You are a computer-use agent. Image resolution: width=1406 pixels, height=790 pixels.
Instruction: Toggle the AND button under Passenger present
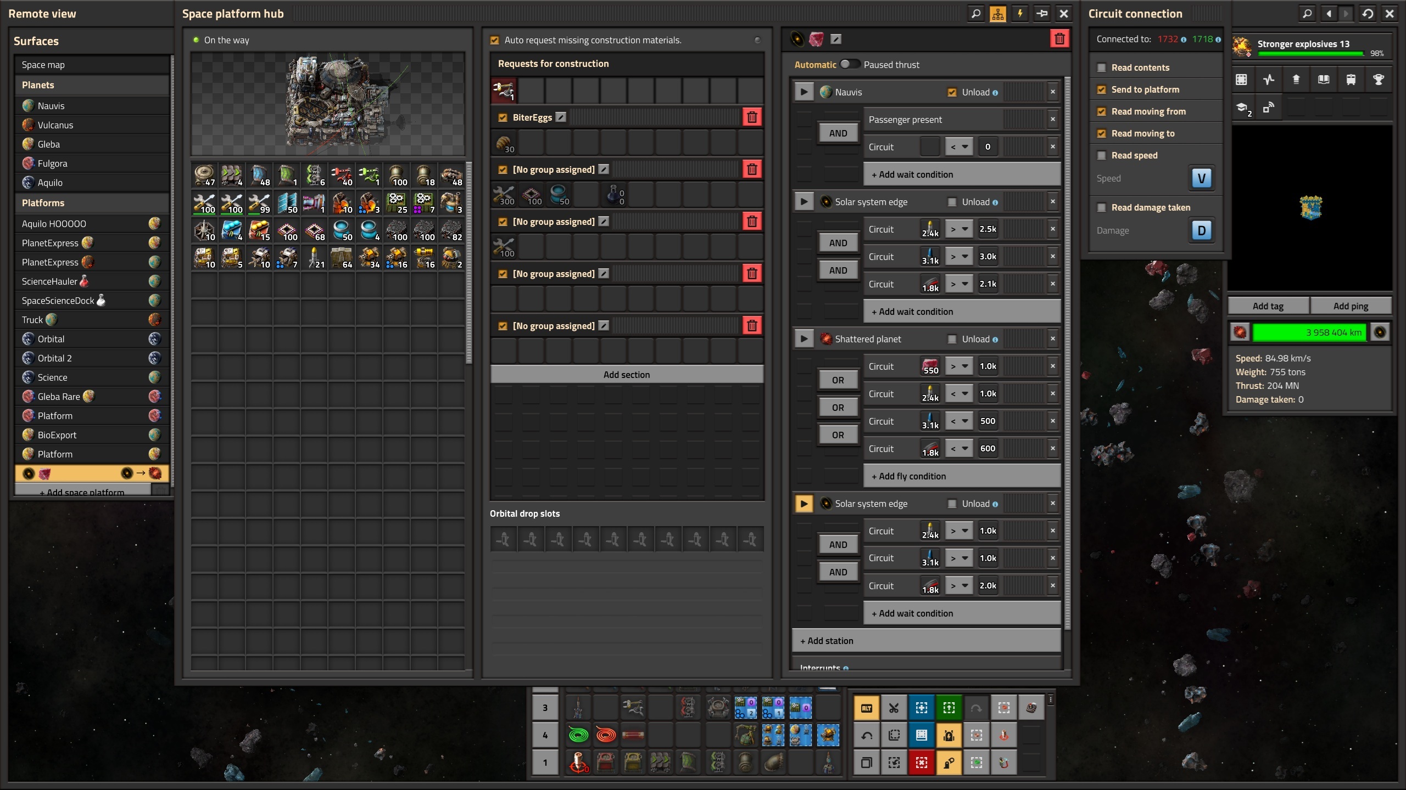tap(838, 133)
